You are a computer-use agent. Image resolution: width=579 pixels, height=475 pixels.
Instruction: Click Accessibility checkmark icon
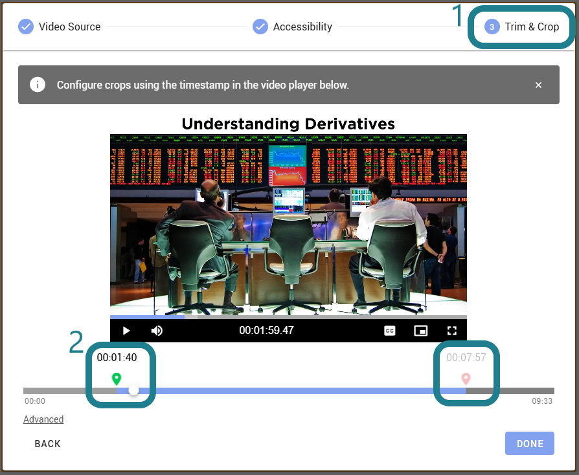click(260, 27)
